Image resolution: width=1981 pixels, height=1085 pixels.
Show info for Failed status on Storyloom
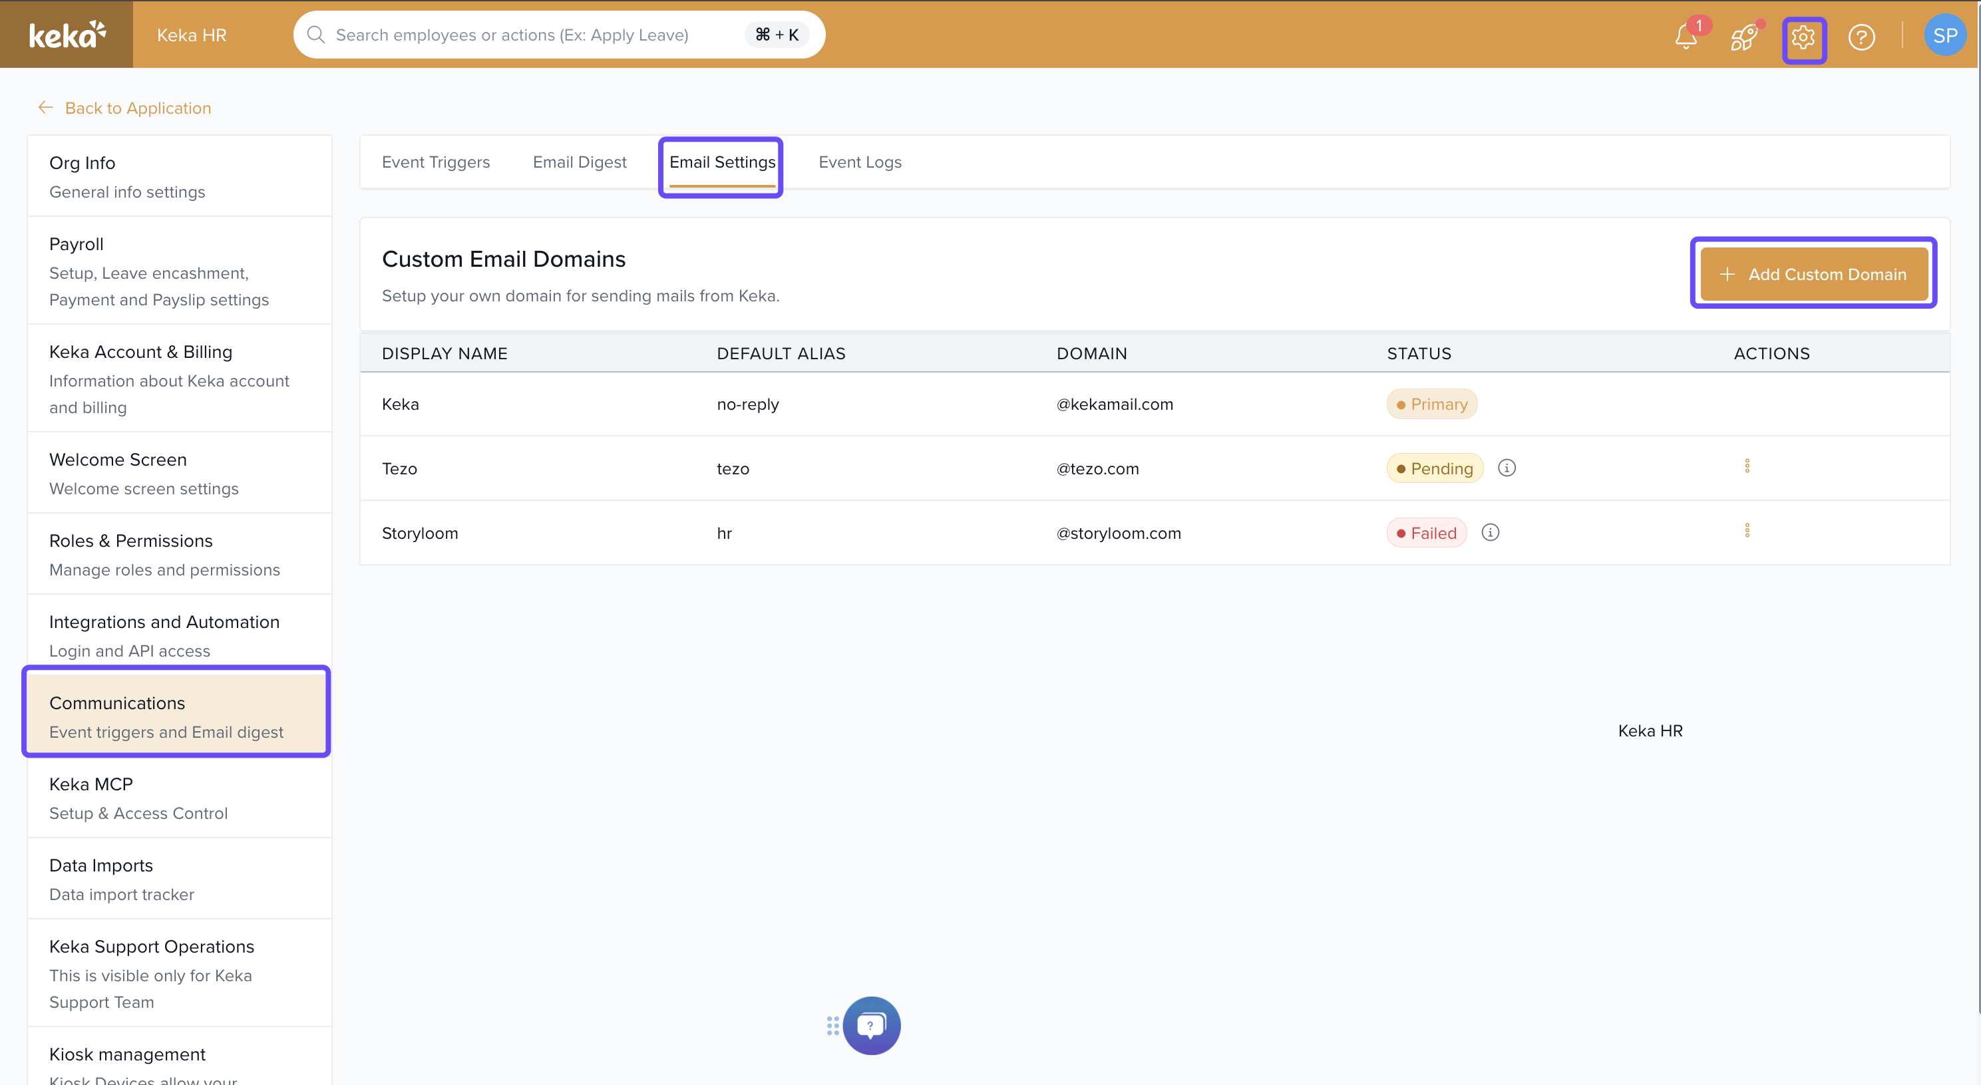coord(1491,532)
